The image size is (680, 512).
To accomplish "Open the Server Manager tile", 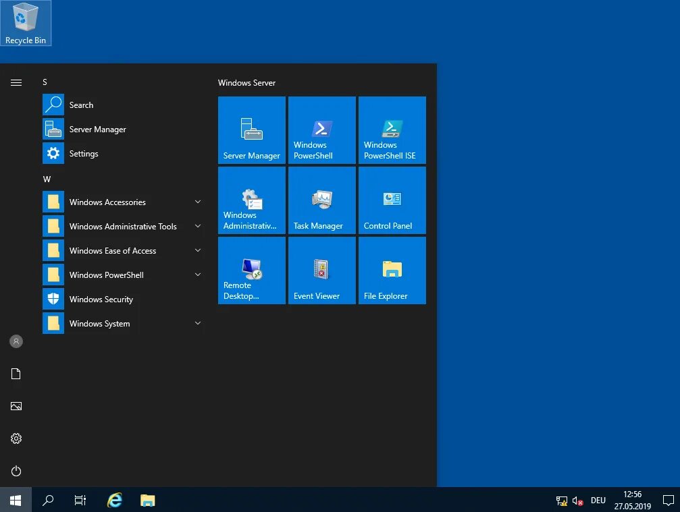I will 251,130.
